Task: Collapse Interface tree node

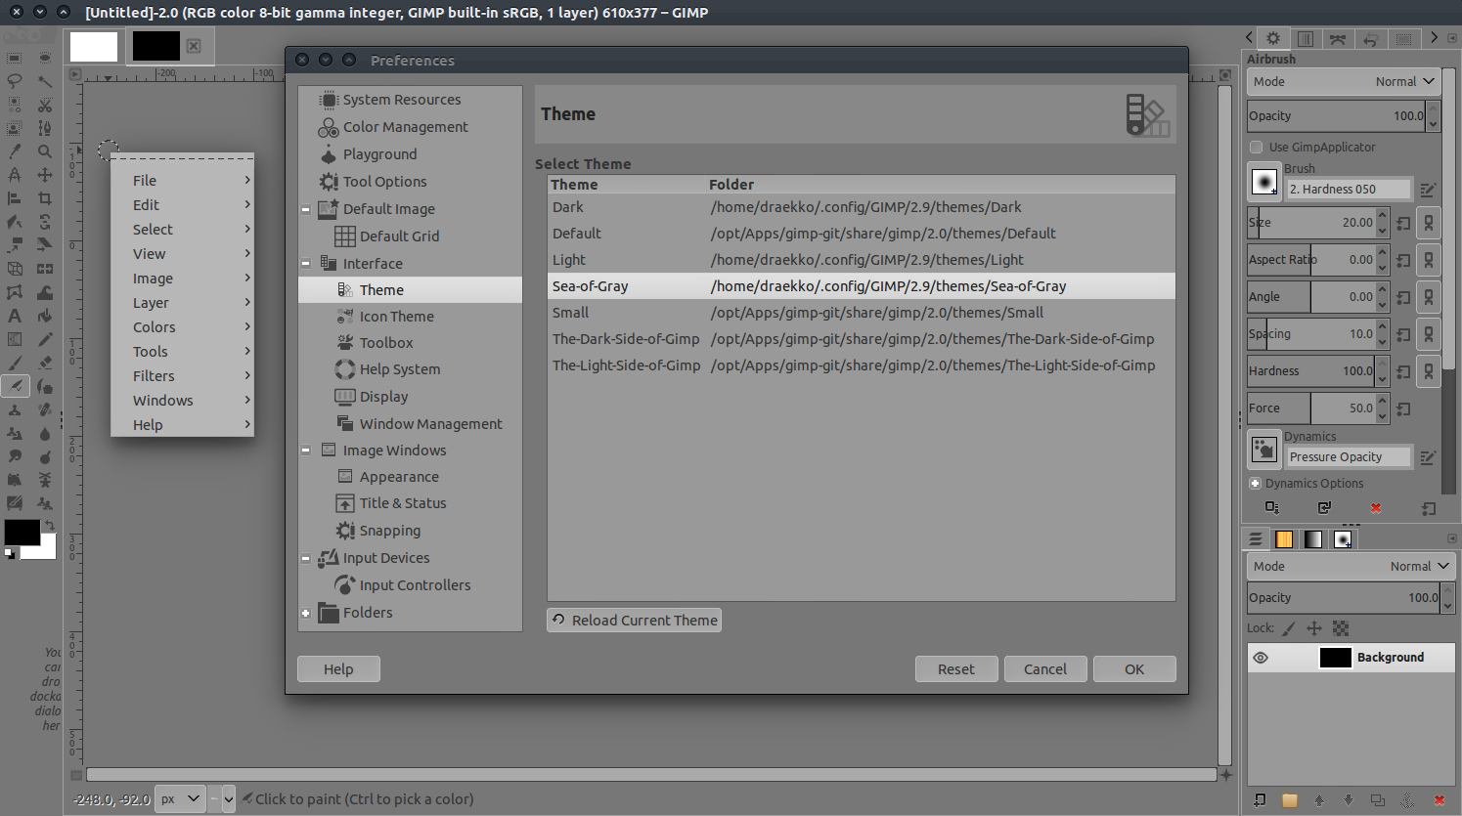Action: pyautogui.click(x=306, y=264)
